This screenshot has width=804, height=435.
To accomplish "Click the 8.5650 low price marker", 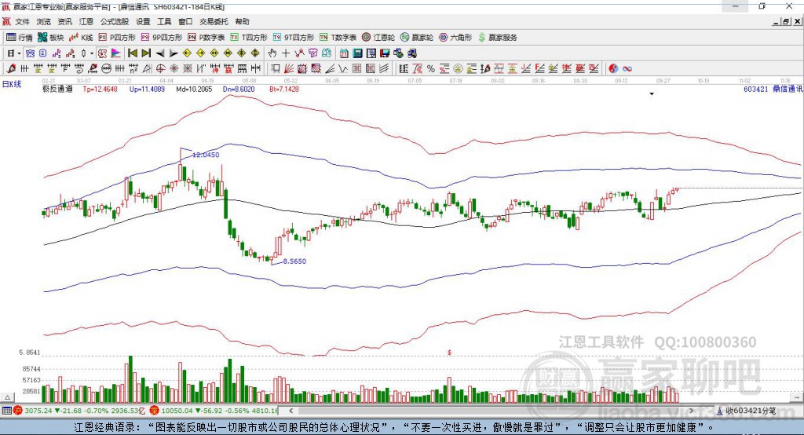I will click(294, 261).
